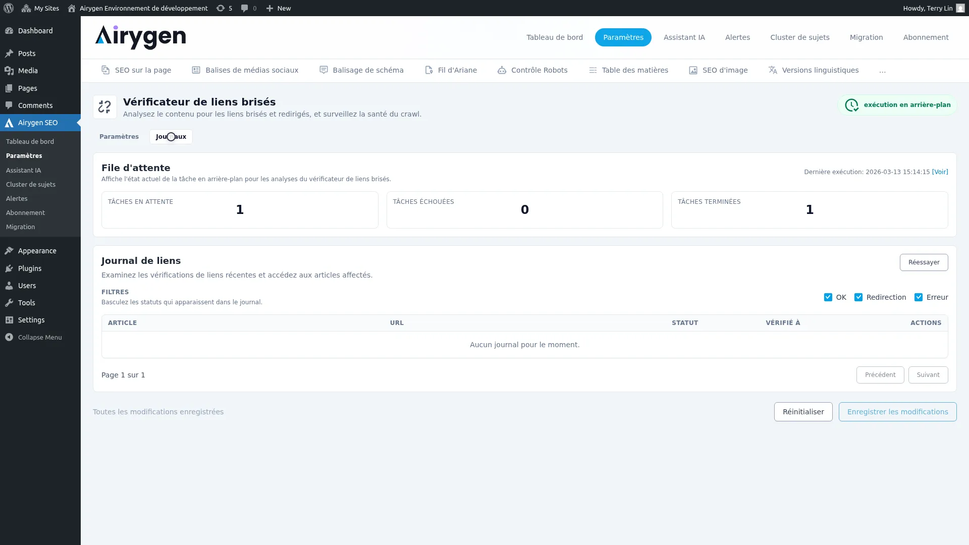Image resolution: width=969 pixels, height=545 pixels.
Task: Click the plus New icon in admin bar
Action: coord(270,8)
